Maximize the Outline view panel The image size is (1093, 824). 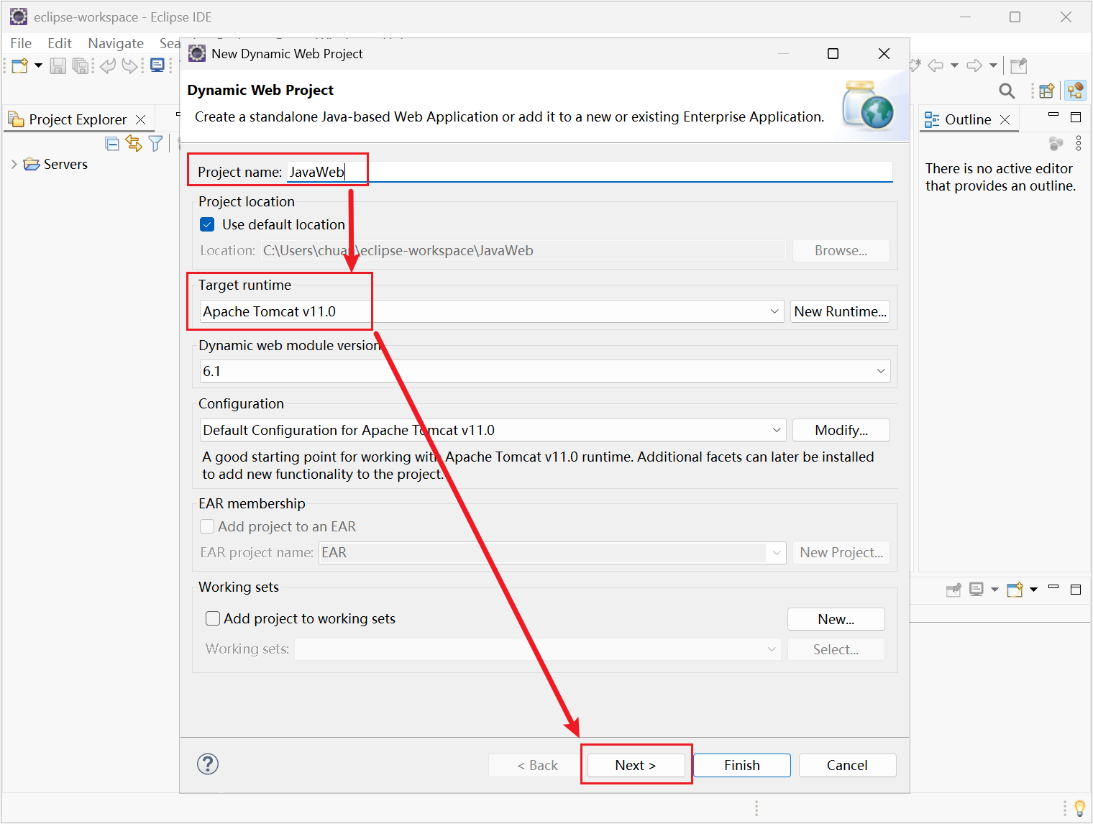click(1076, 117)
